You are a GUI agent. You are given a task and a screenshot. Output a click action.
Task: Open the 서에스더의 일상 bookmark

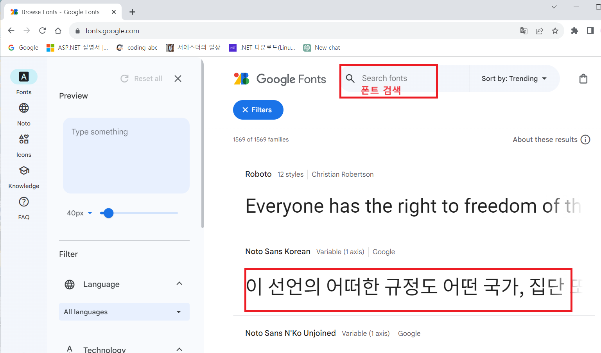[193, 48]
